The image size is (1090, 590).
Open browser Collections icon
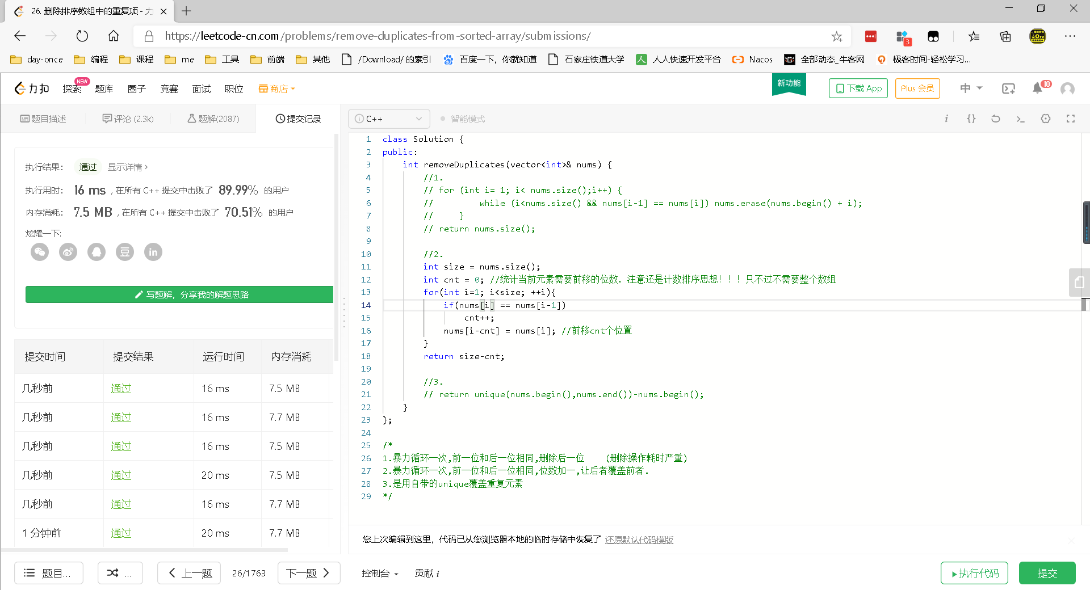pyautogui.click(x=1005, y=36)
